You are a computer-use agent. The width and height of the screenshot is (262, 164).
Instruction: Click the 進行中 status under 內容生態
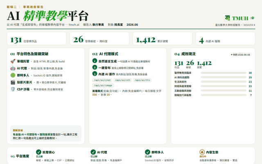[x=203, y=157]
